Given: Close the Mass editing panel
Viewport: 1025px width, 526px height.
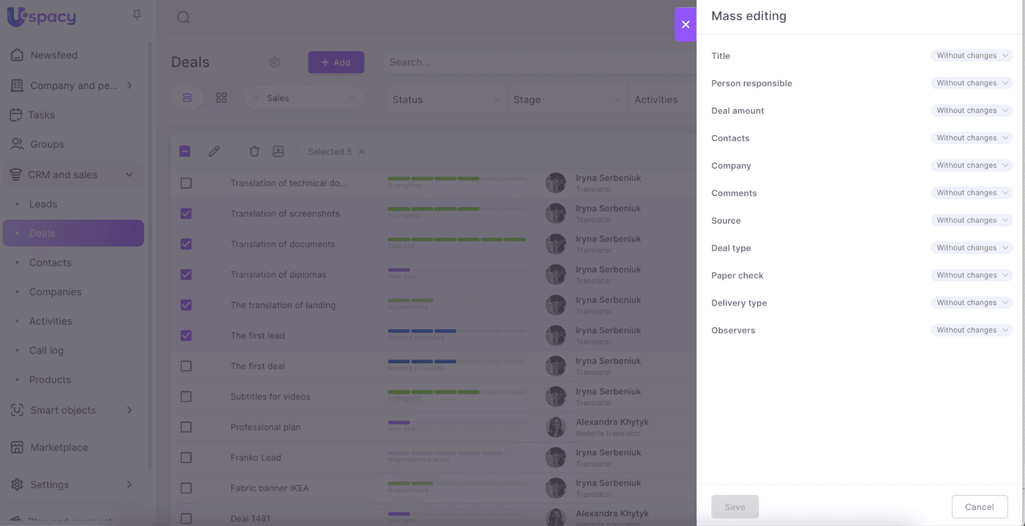Looking at the screenshot, I should [x=685, y=24].
